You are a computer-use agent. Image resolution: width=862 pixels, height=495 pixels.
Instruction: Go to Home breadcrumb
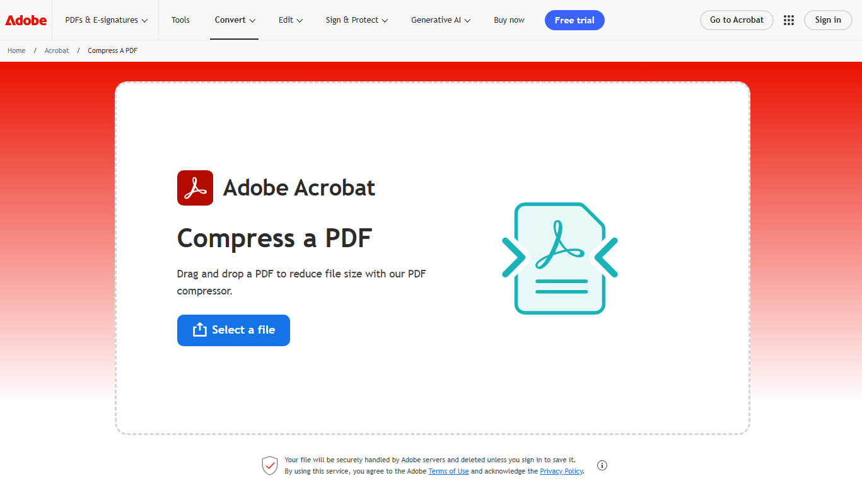tap(16, 50)
